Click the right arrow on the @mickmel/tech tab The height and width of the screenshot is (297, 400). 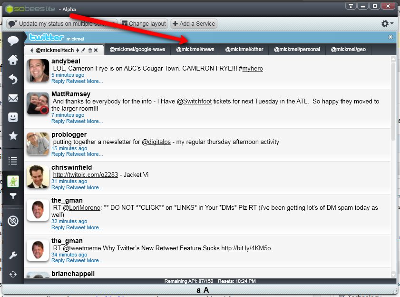click(x=78, y=50)
